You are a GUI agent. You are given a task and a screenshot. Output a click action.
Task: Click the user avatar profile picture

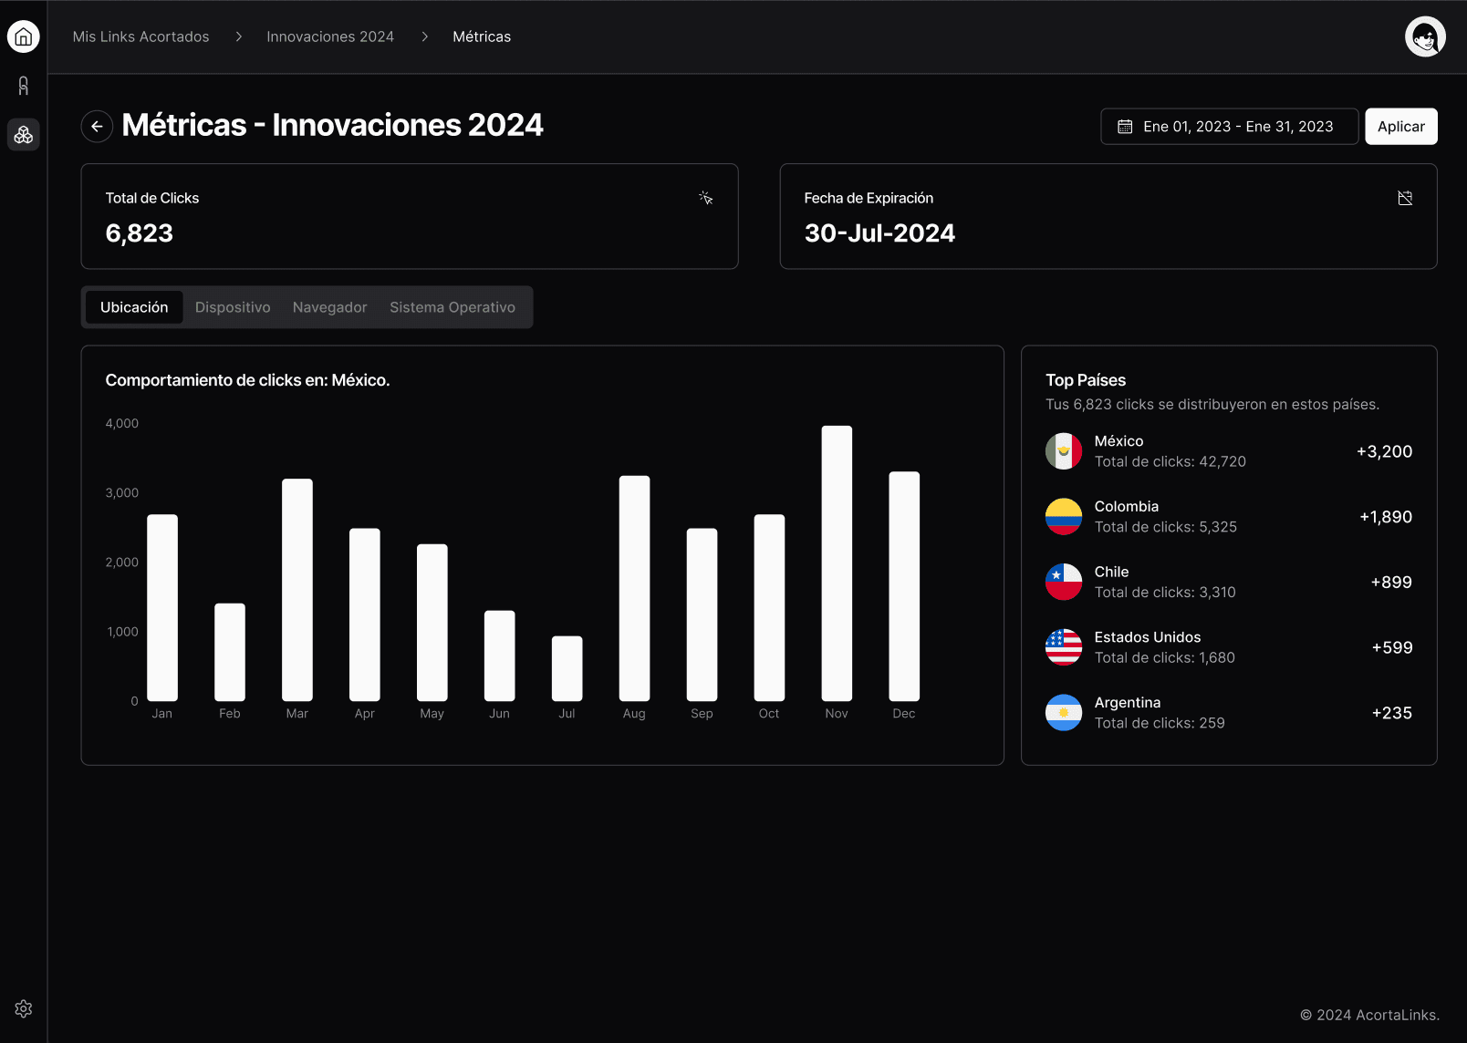(x=1425, y=36)
